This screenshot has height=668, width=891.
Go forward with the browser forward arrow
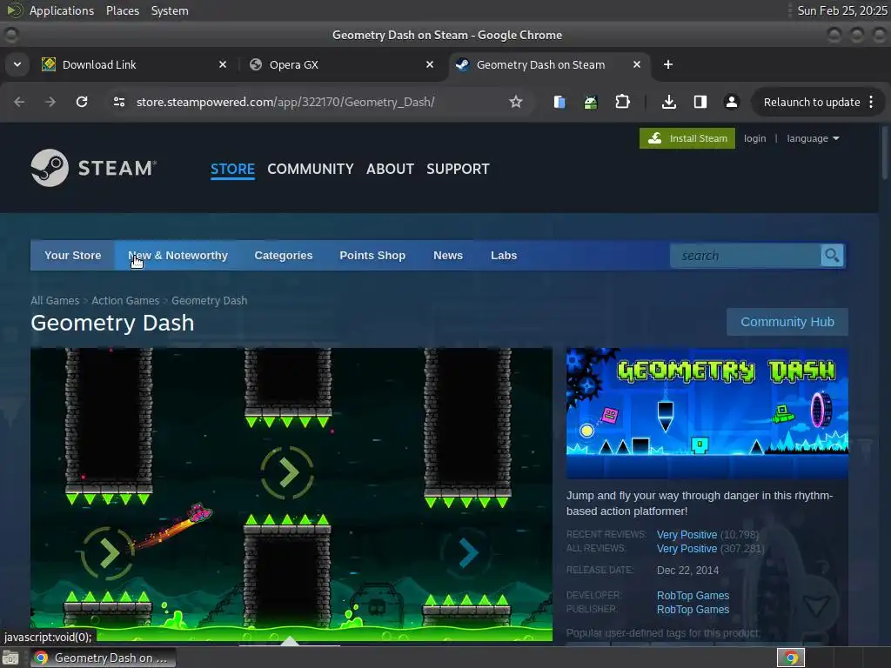click(x=50, y=103)
